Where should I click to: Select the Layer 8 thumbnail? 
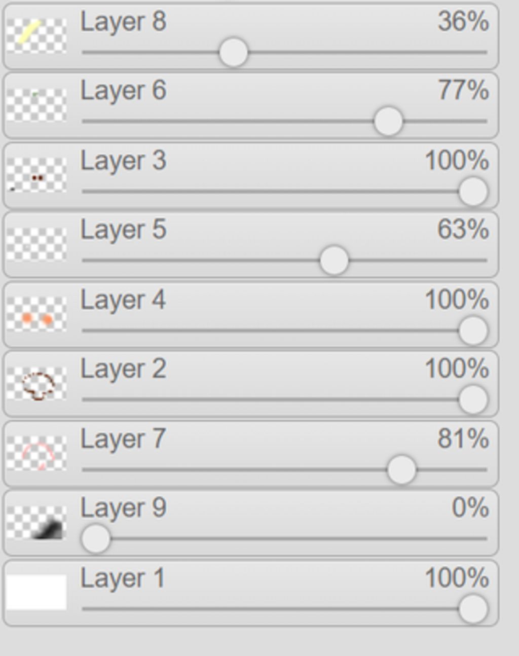point(36,35)
